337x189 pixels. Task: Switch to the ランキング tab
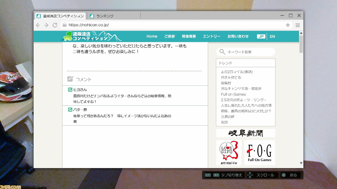[x=114, y=16]
